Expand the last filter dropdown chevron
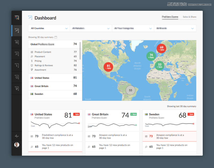 (192, 29)
